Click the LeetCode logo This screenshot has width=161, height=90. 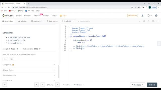click(x=8, y=15)
